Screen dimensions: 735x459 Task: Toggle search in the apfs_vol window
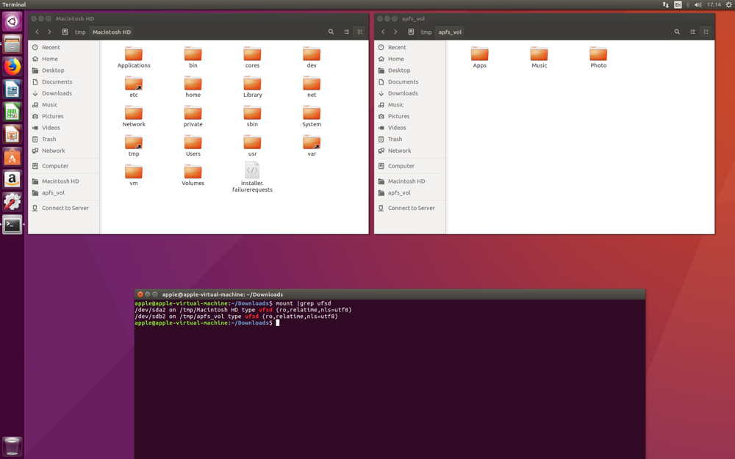[x=676, y=32]
